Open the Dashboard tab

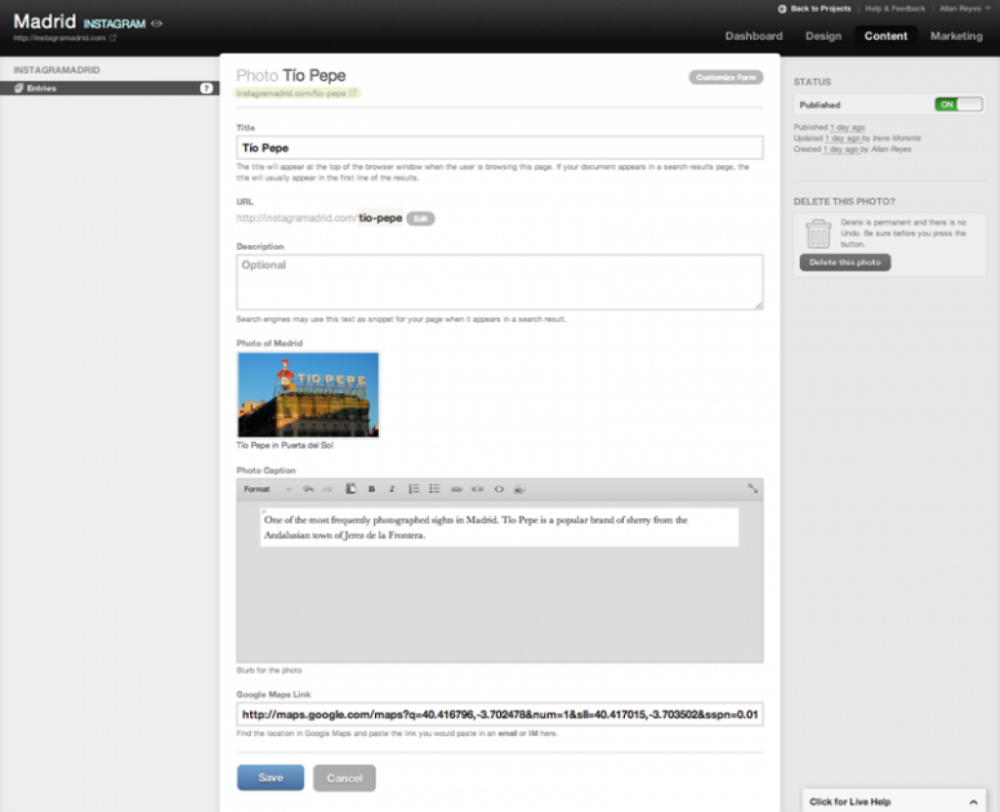pos(754,36)
